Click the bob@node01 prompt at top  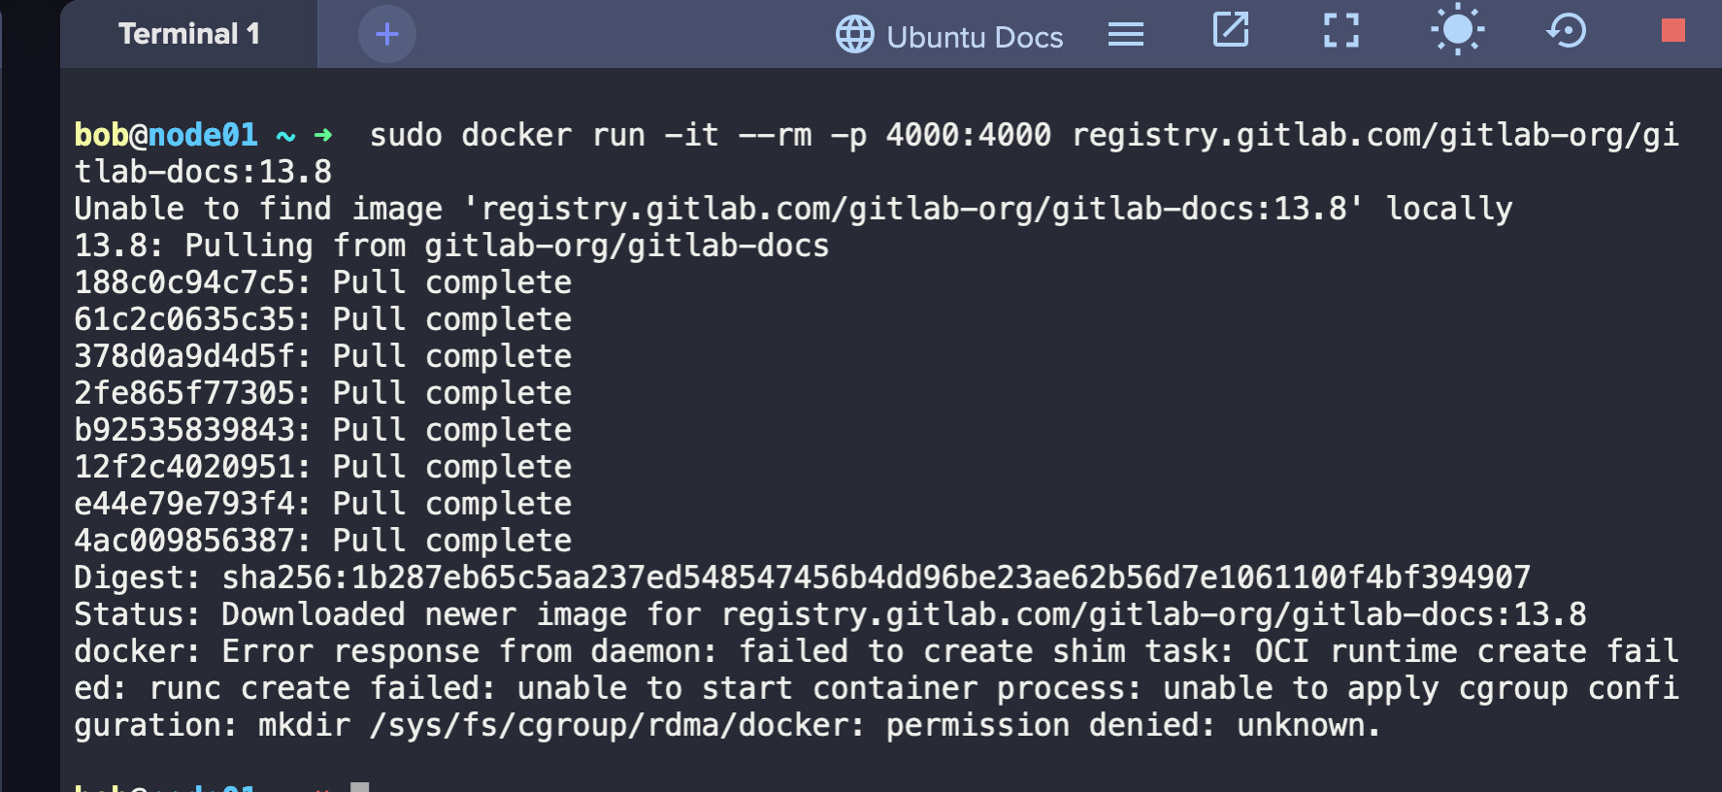click(166, 135)
